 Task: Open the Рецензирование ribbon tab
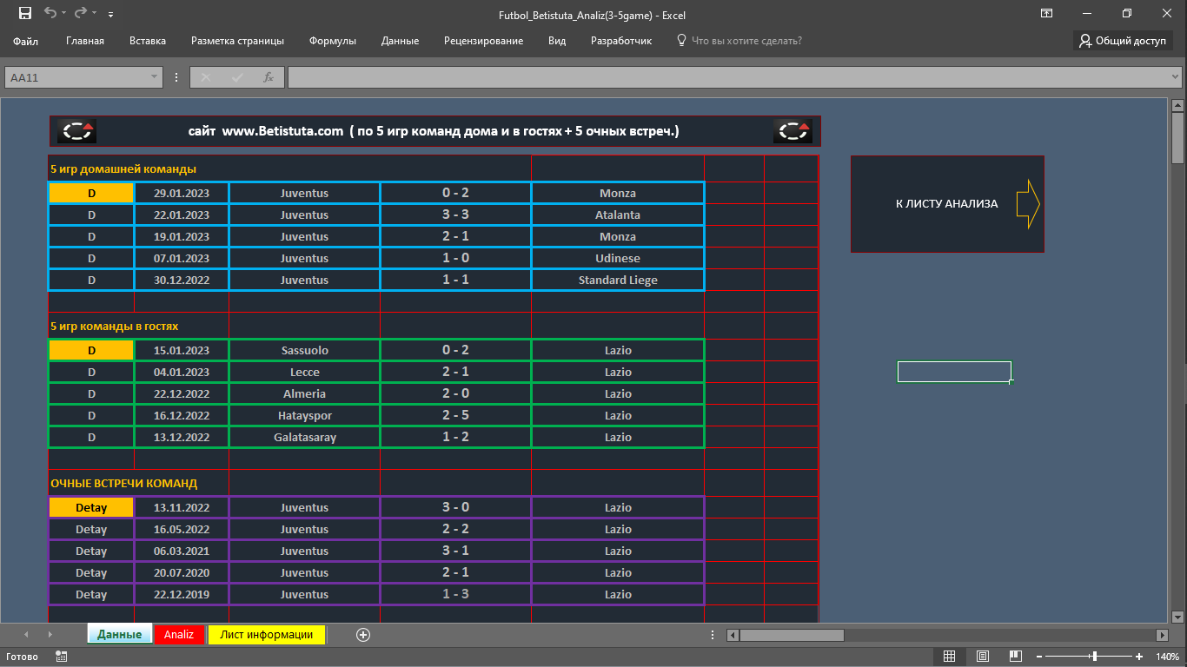[483, 41]
